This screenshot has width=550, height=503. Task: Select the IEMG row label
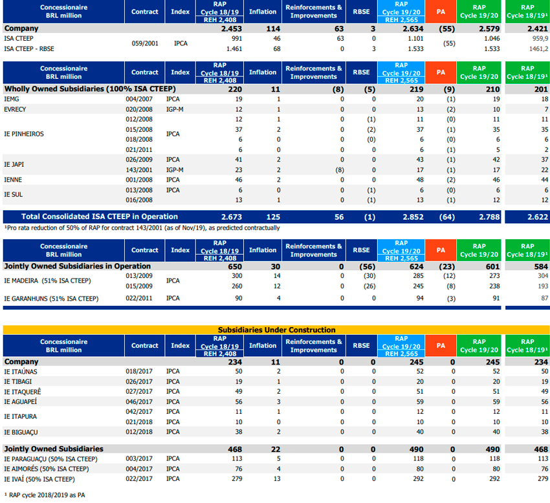(12, 99)
